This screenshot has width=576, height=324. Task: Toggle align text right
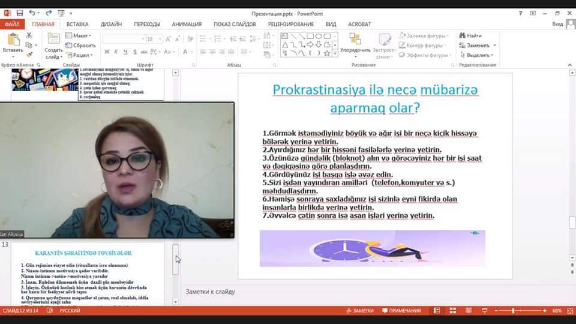click(221, 52)
